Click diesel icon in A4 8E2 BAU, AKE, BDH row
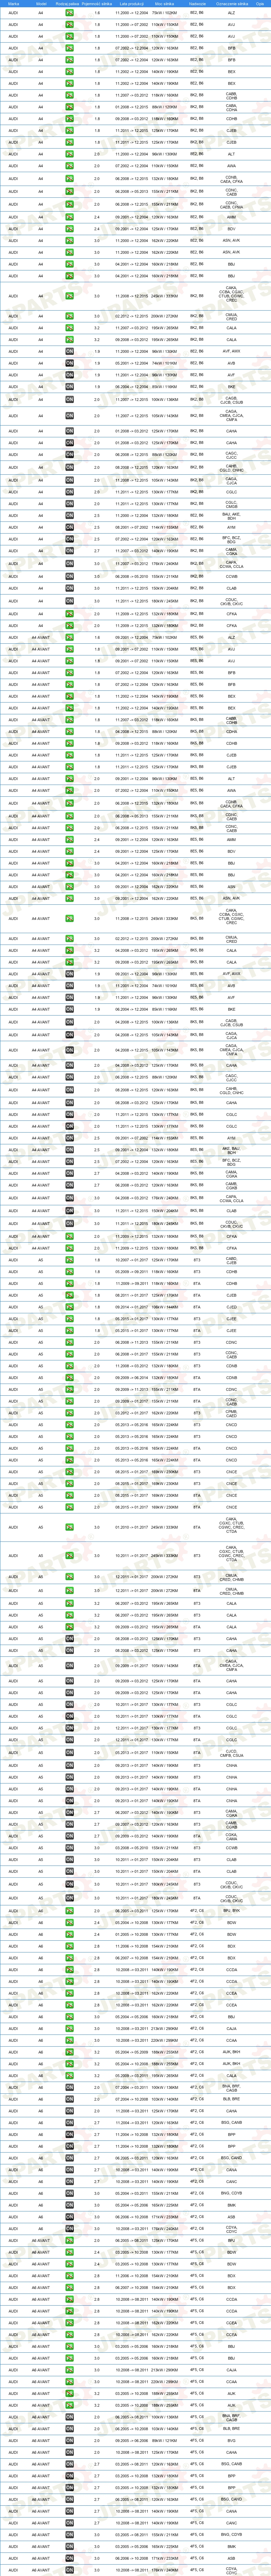 pyautogui.click(x=69, y=515)
